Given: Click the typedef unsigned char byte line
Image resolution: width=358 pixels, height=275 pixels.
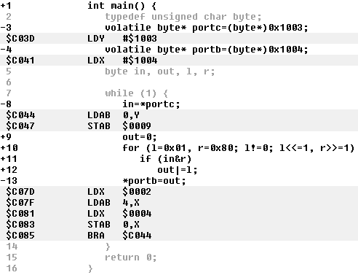Looking at the screenshot, I should point(183,17).
